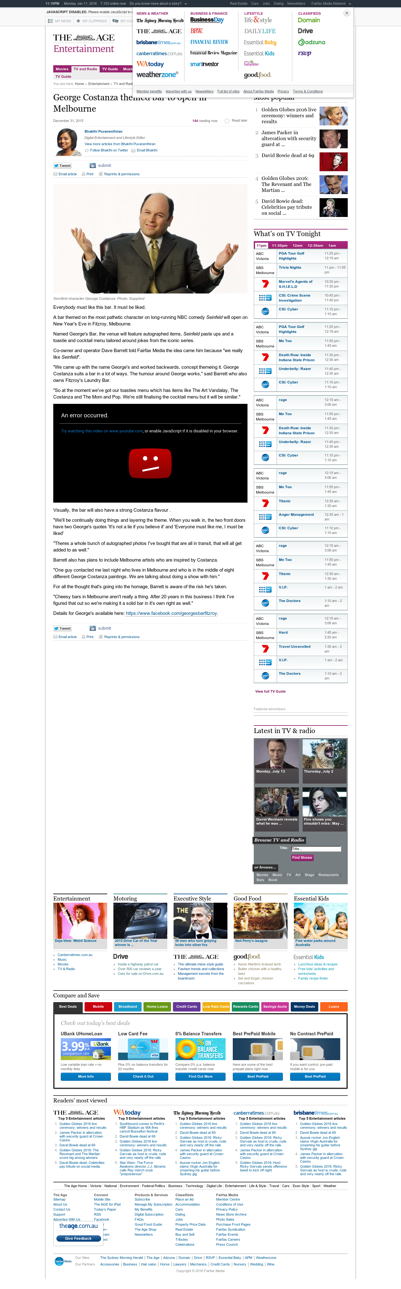
Task: Open the Daily Life logo
Action: 260,31
